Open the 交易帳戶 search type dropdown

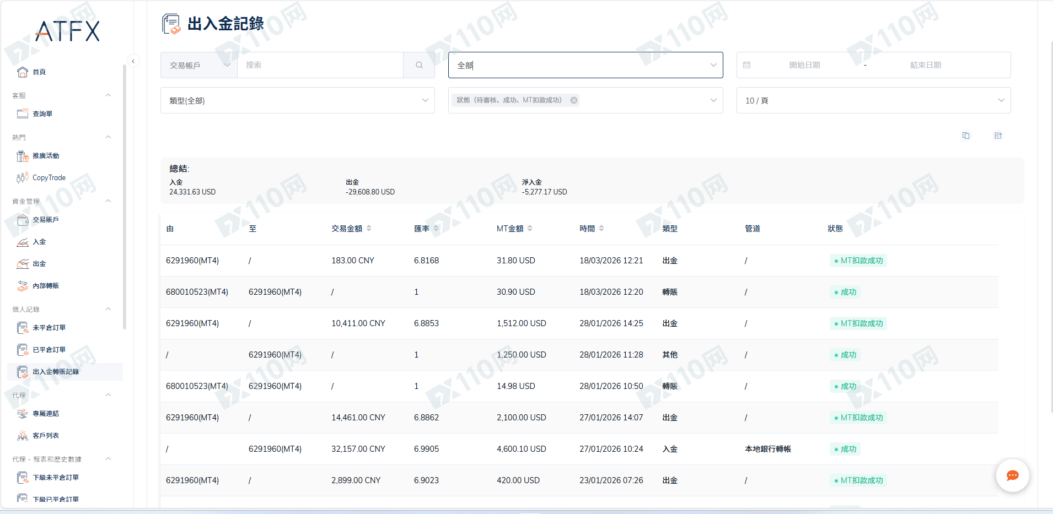coord(199,65)
